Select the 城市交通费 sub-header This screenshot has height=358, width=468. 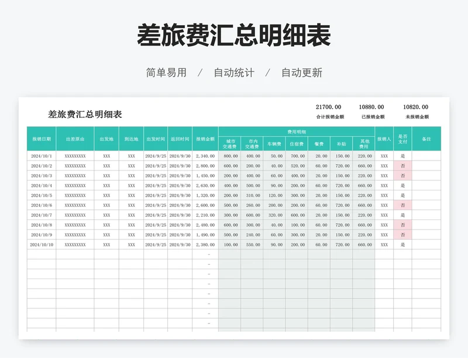click(229, 144)
